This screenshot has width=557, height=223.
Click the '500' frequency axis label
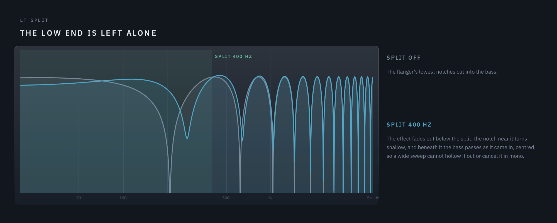[x=226, y=198]
